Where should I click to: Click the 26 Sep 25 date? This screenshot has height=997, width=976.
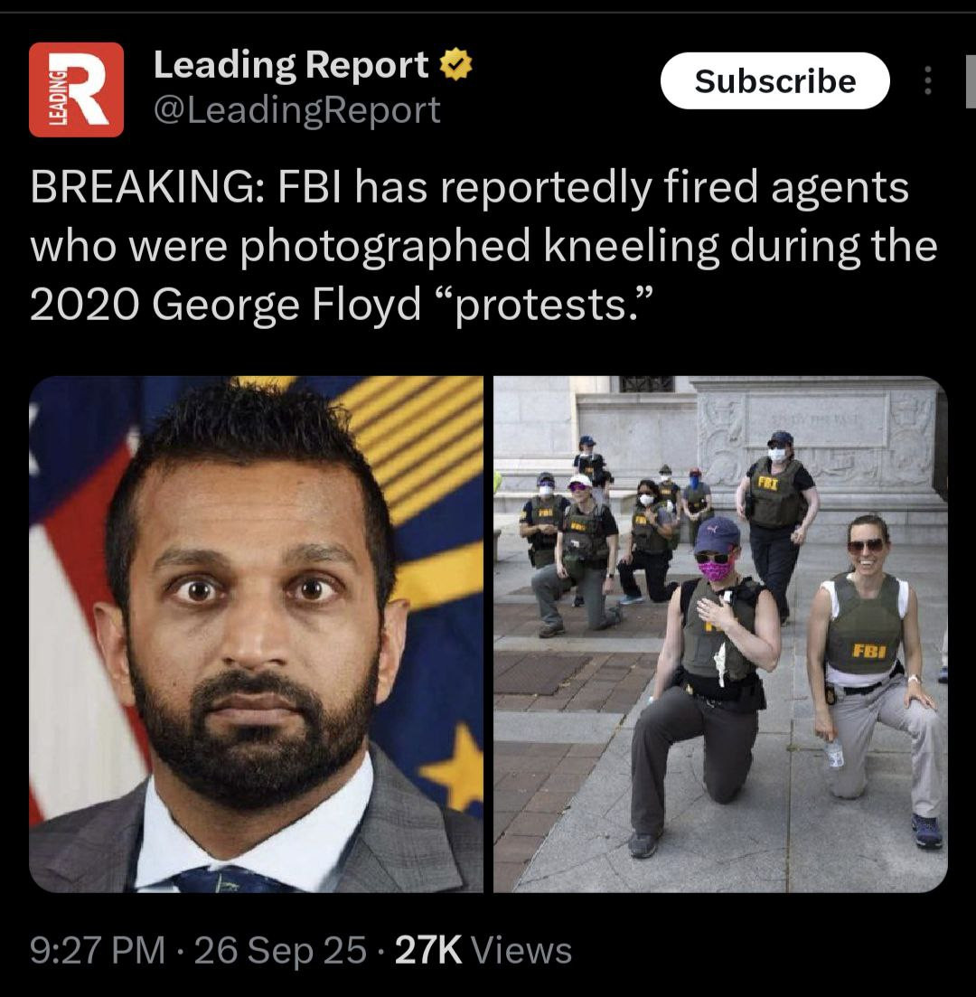[280, 950]
